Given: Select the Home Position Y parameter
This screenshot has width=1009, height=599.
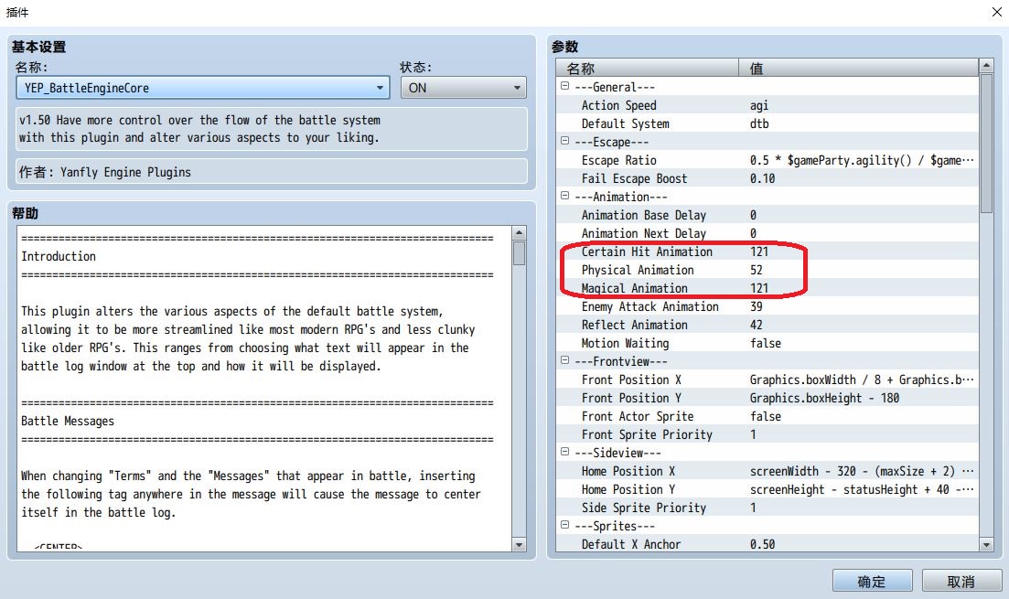Looking at the screenshot, I should pos(767,489).
